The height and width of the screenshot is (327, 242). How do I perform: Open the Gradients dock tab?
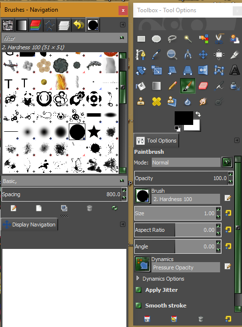point(21,25)
